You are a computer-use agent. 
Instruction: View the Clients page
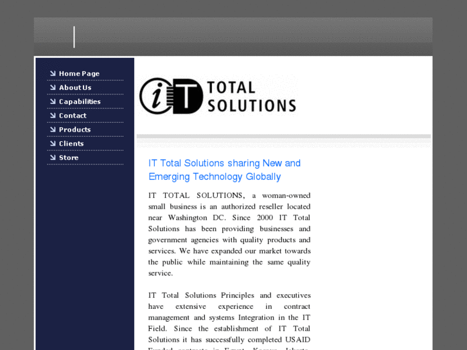[x=71, y=144]
